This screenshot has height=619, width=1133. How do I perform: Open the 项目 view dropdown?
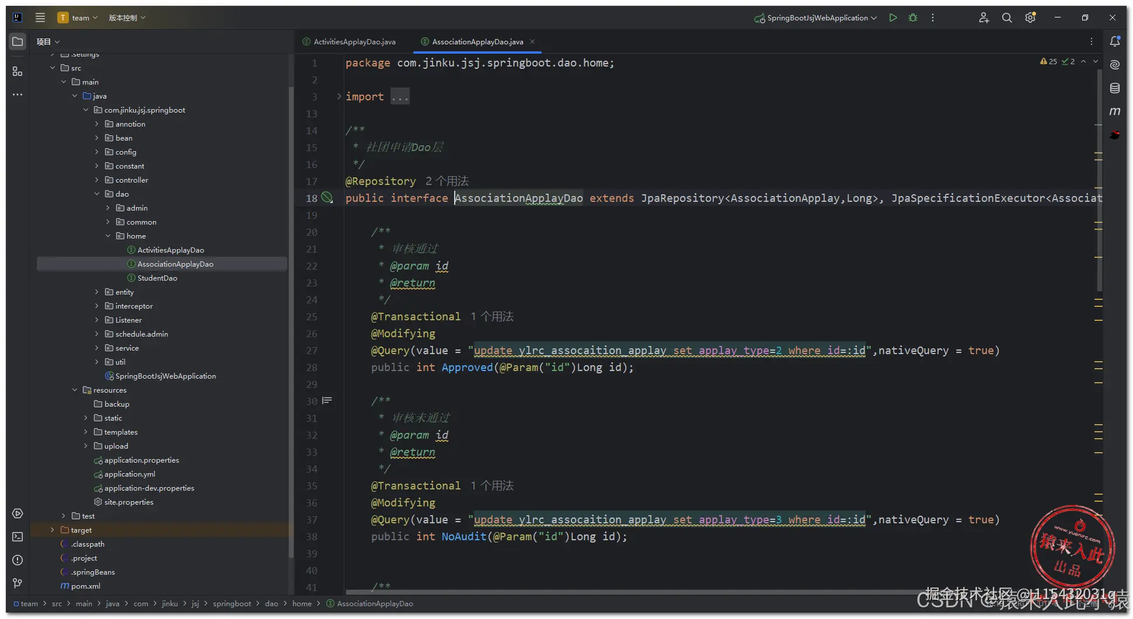(x=48, y=41)
